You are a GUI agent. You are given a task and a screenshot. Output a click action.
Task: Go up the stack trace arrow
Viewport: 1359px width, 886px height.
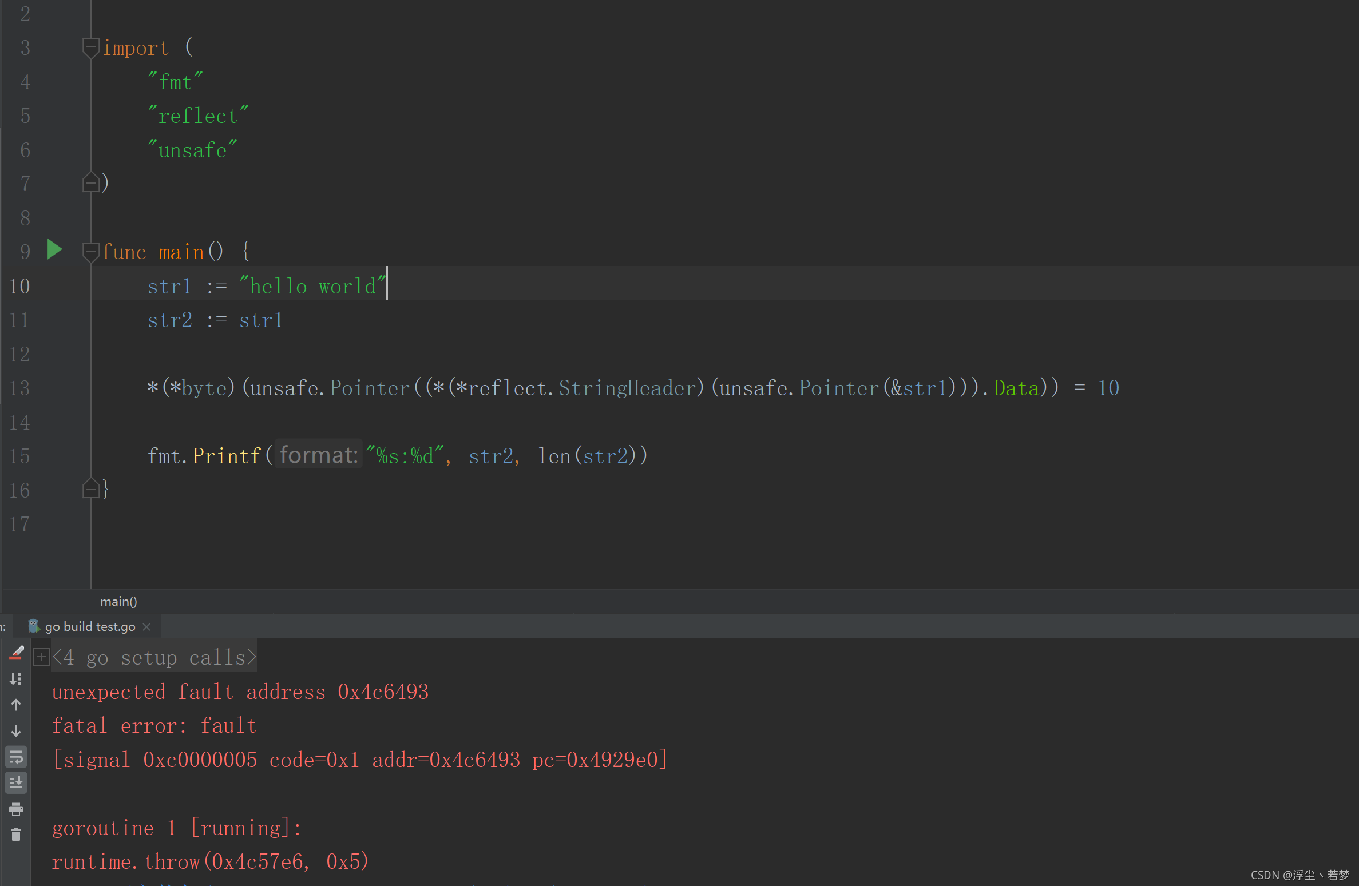coord(16,705)
